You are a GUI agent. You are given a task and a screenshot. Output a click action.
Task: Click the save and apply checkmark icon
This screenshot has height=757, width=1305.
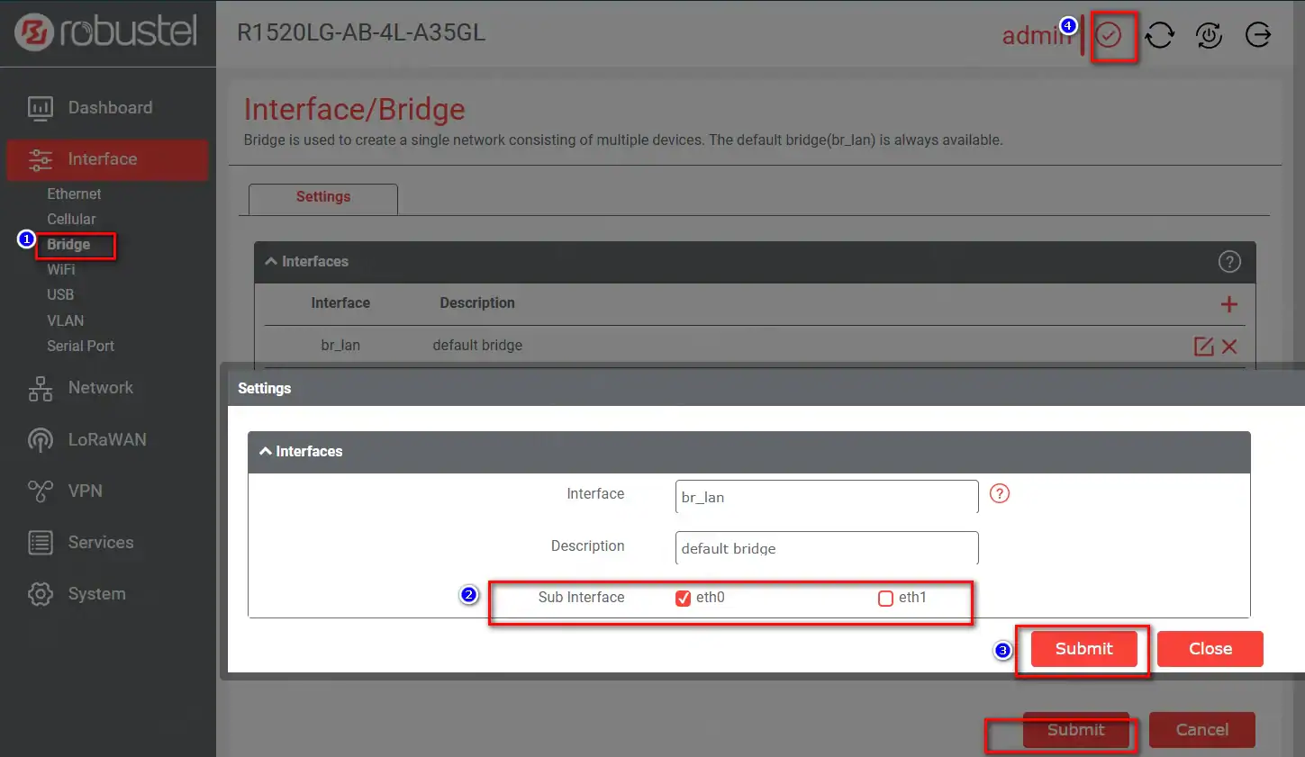point(1109,35)
